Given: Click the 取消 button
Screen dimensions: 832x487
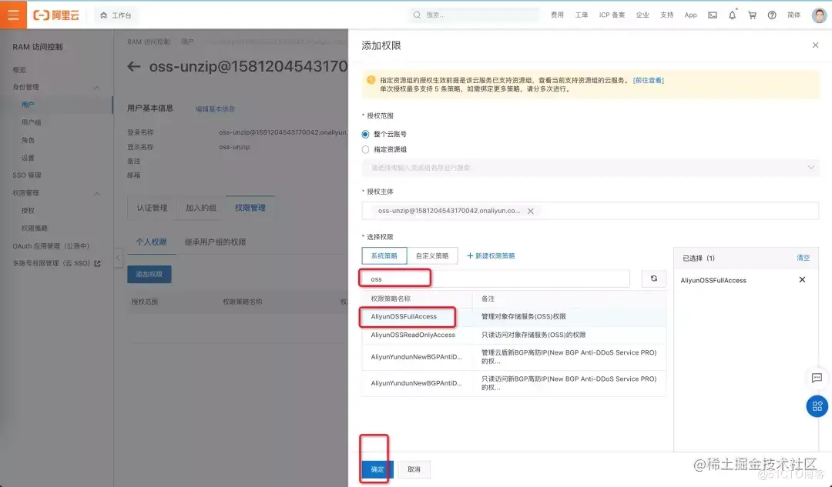Looking at the screenshot, I should pos(414,469).
